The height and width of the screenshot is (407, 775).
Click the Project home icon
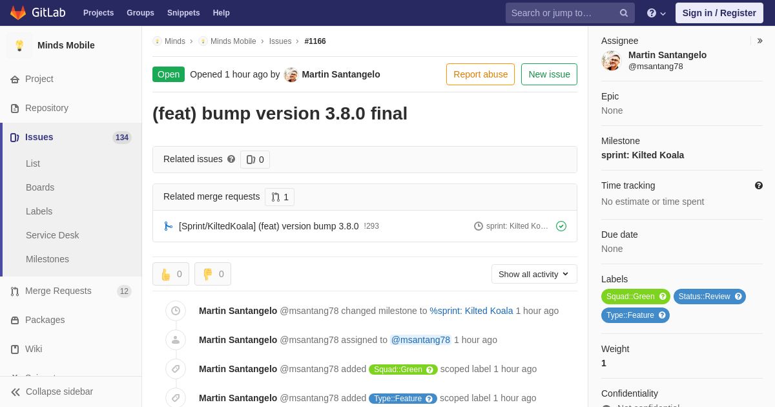(x=15, y=79)
